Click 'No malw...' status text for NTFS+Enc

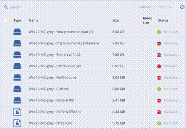point(172,123)
